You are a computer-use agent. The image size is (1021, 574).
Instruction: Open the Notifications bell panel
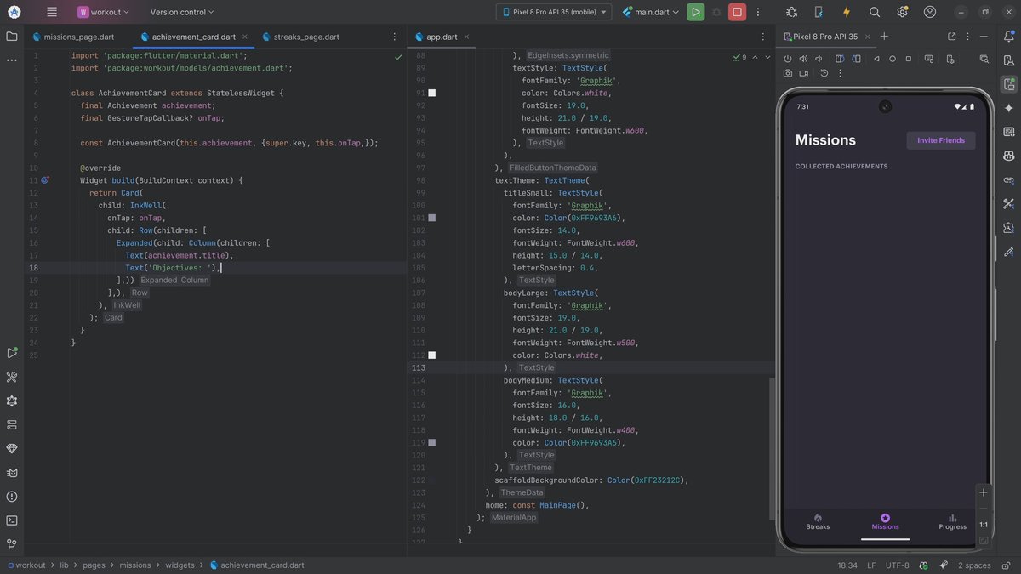tap(1009, 37)
